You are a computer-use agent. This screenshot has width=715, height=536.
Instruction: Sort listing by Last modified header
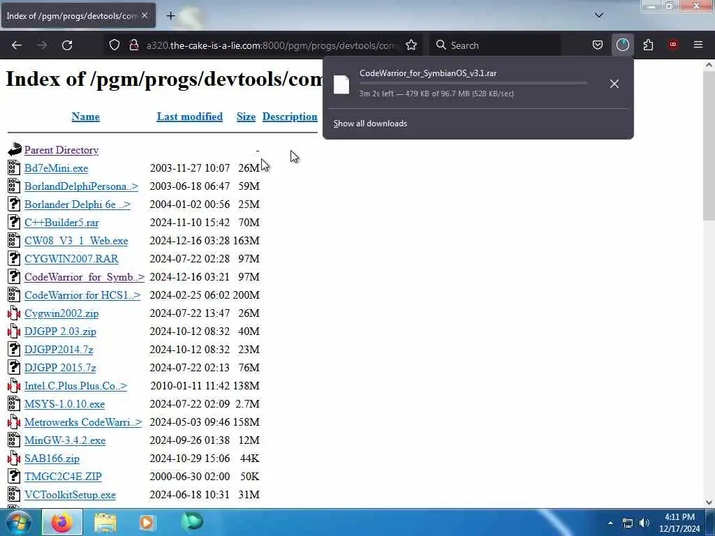(190, 117)
